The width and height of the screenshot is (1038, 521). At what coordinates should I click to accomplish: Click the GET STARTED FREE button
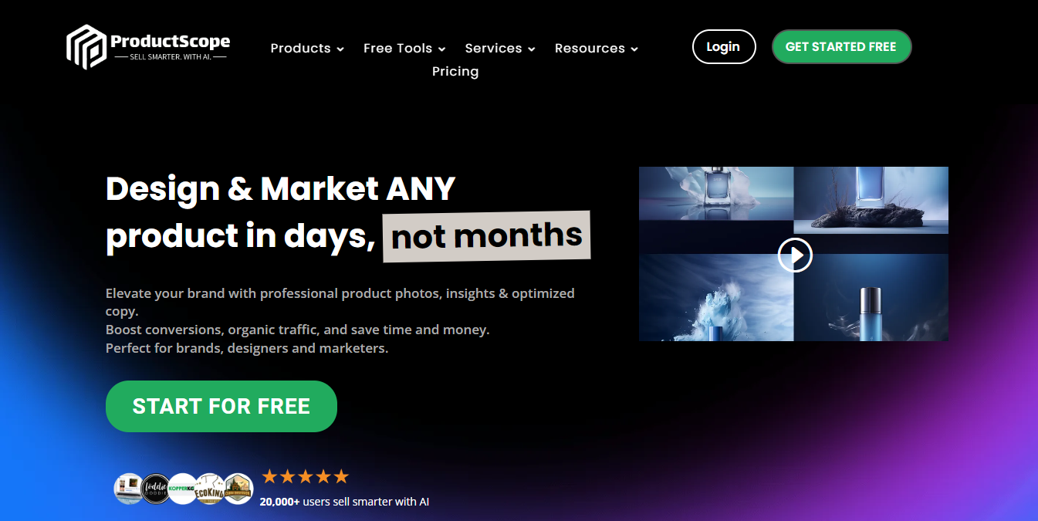click(x=841, y=46)
